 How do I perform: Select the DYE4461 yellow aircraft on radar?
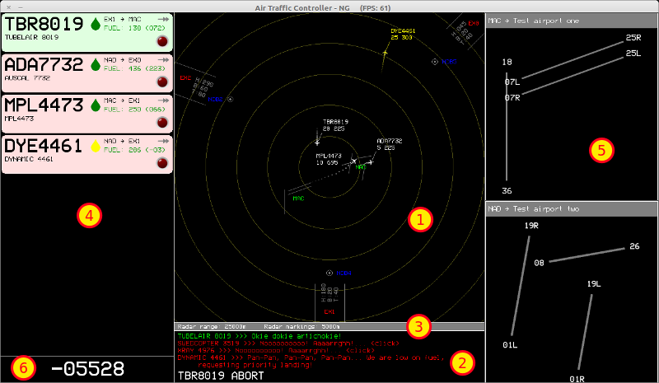click(384, 52)
